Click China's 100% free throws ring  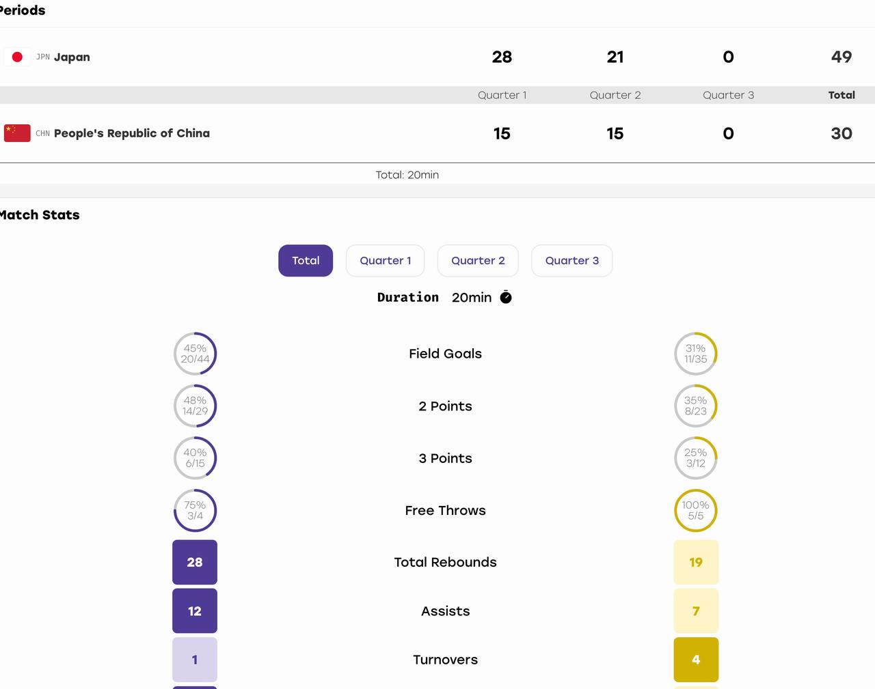coord(696,511)
